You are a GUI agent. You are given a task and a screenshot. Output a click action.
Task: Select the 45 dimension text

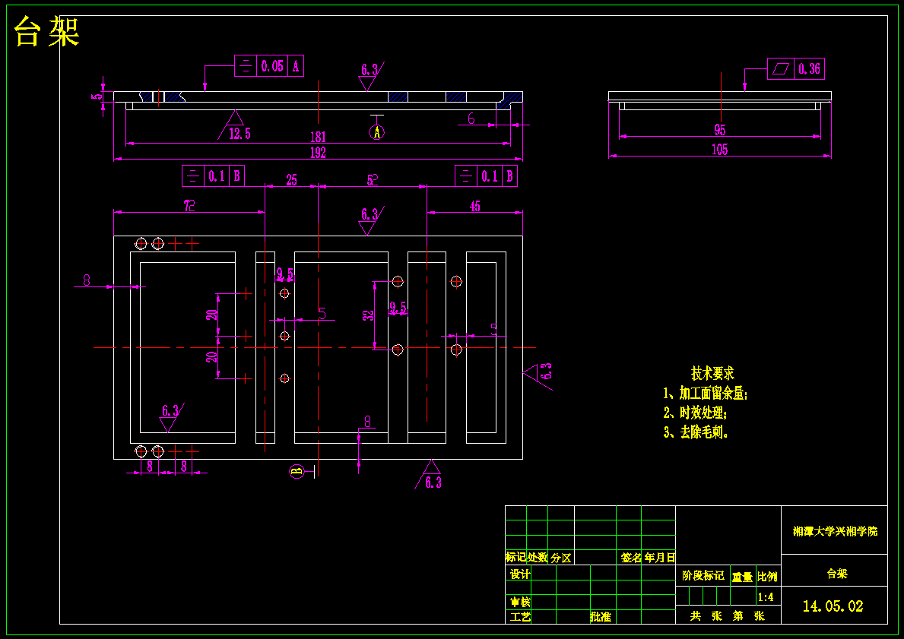coord(474,206)
